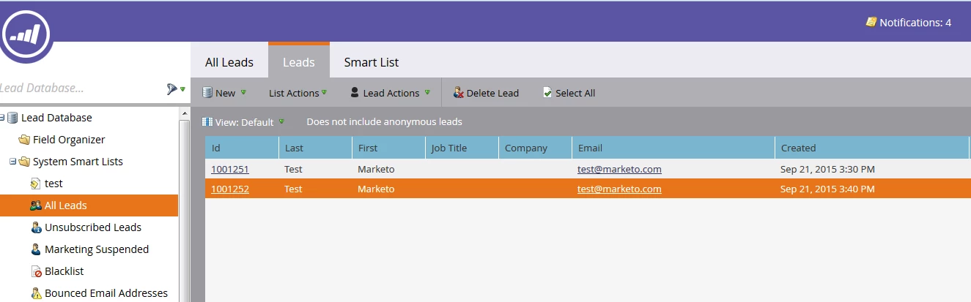
Task: Click the tree panel vertical scrollbar
Action: 185,203
